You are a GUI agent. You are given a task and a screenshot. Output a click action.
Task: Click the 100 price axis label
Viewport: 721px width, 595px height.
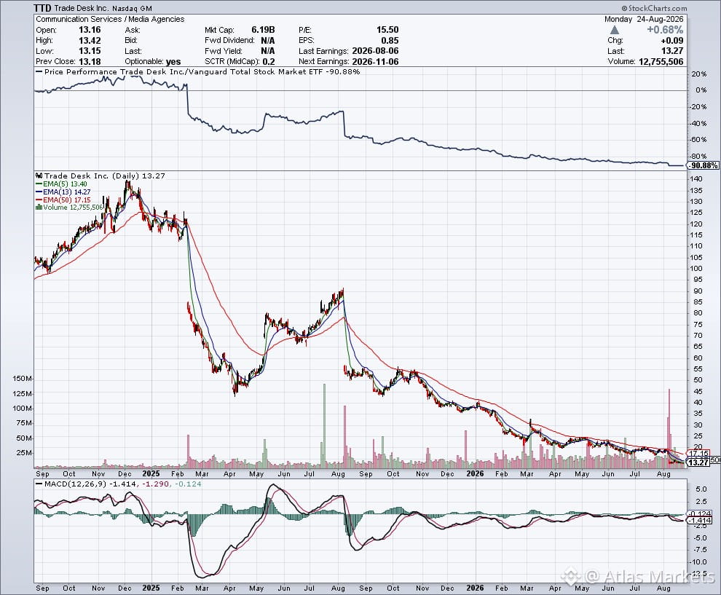coord(696,269)
